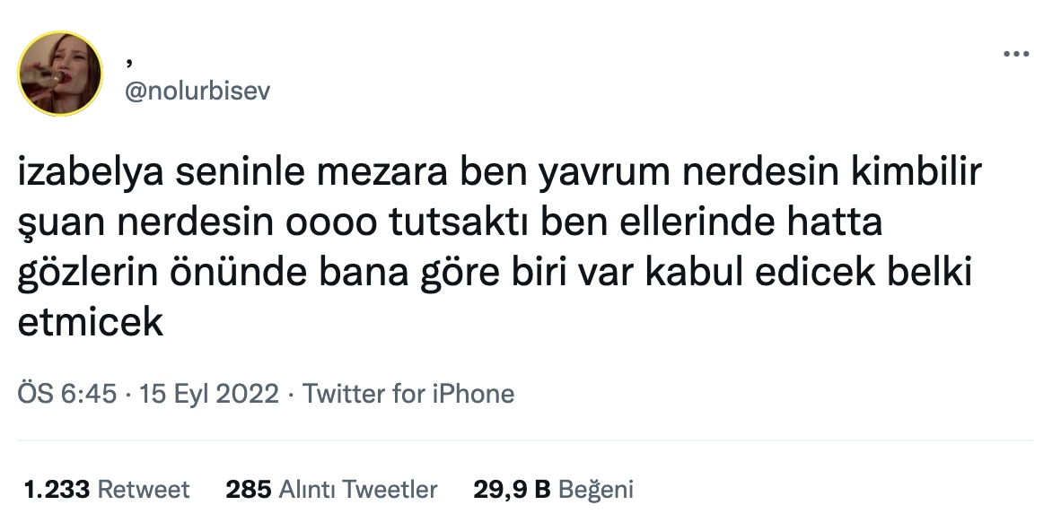
Task: Click the 15 Eyl 2022 date
Action: coord(208,394)
